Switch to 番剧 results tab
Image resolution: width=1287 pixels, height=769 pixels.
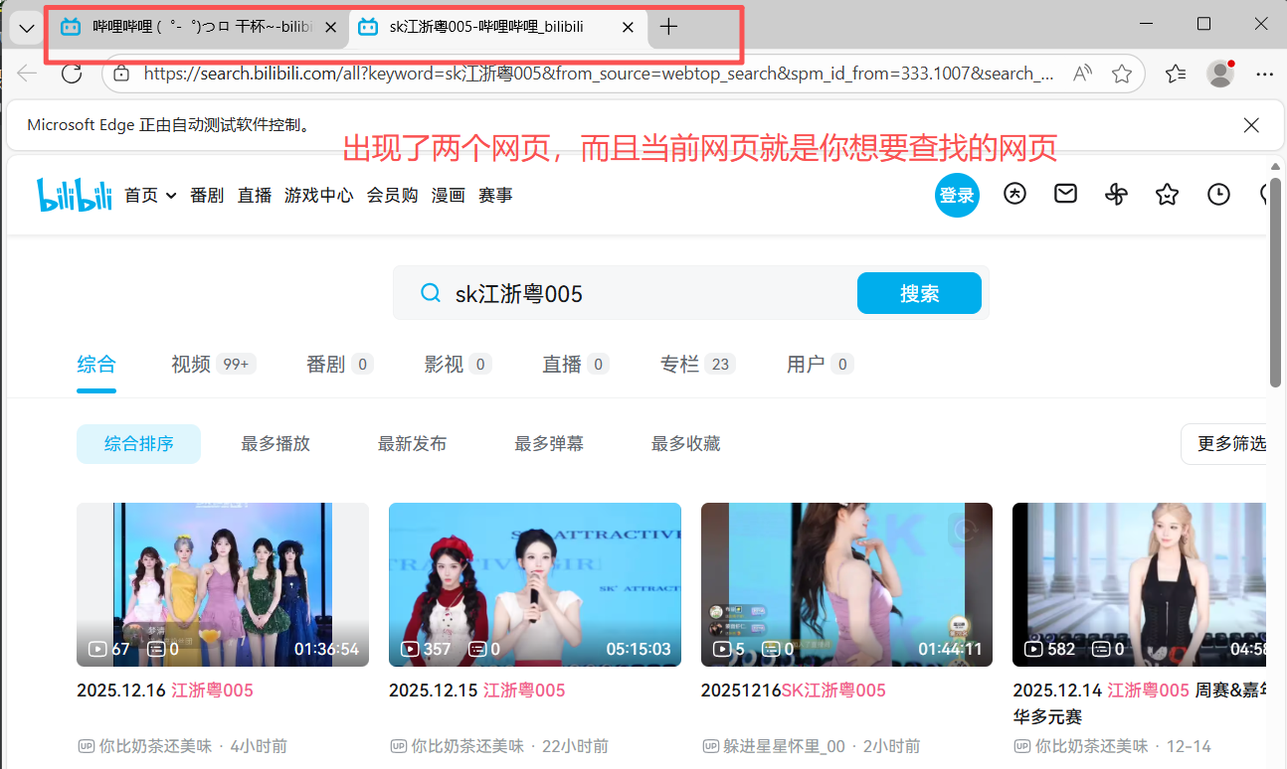pyautogui.click(x=339, y=365)
